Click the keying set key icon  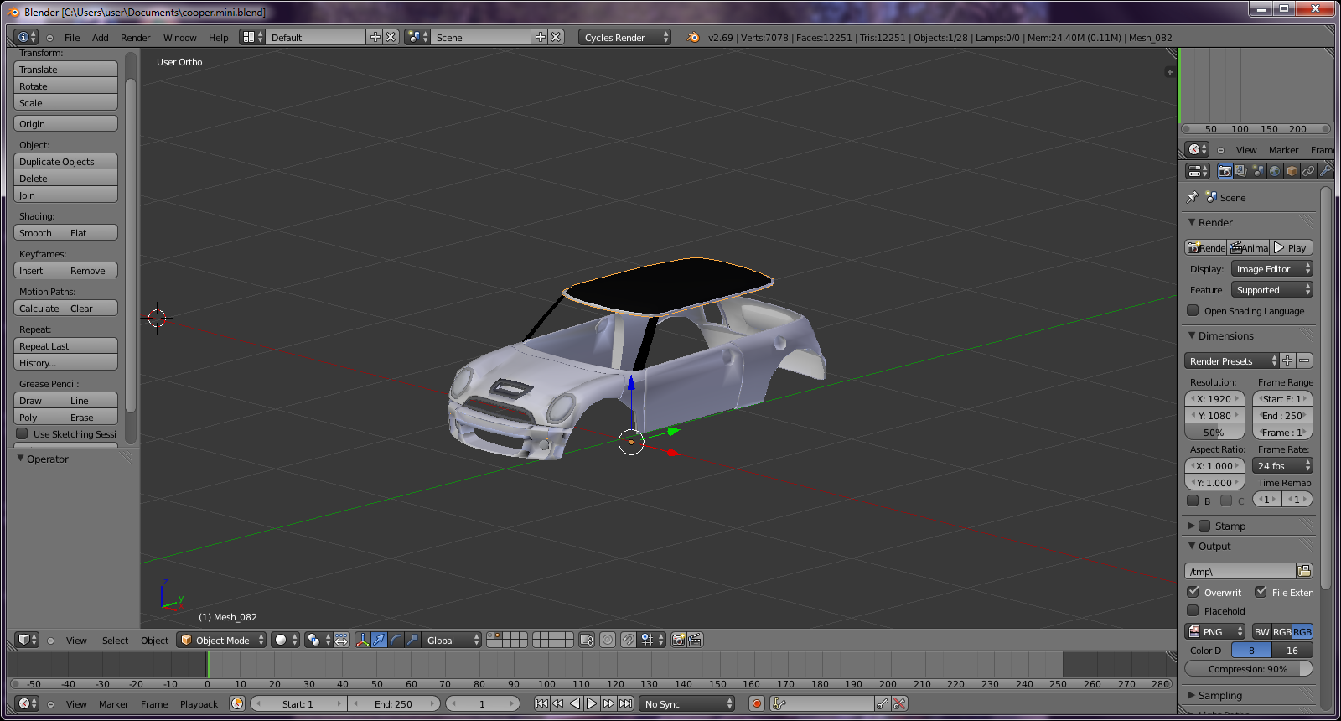coord(779,703)
